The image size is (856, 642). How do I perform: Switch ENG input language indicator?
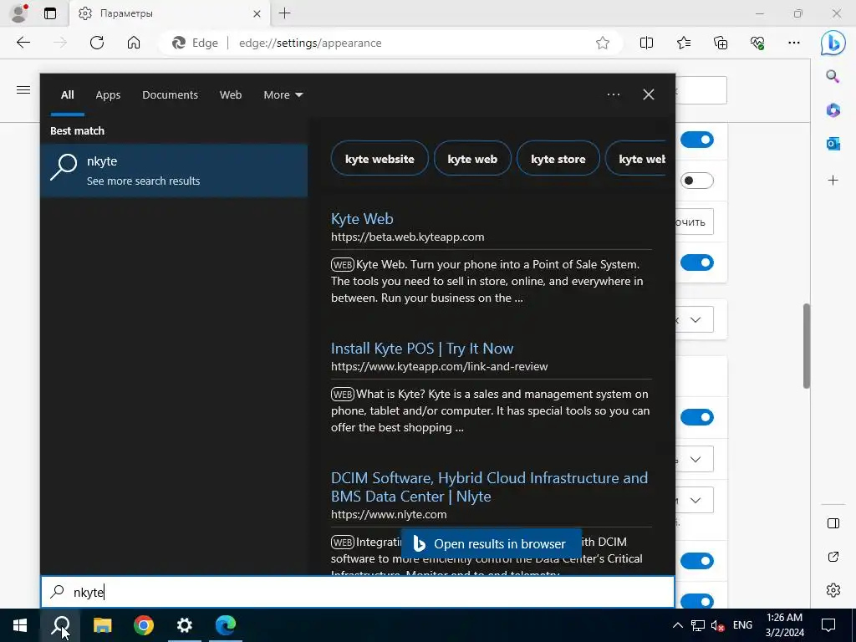(x=742, y=624)
